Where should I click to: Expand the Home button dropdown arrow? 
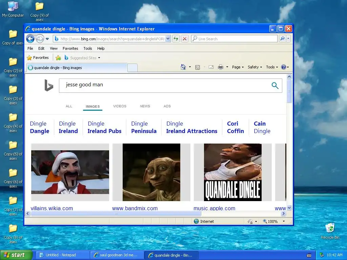pos(190,67)
